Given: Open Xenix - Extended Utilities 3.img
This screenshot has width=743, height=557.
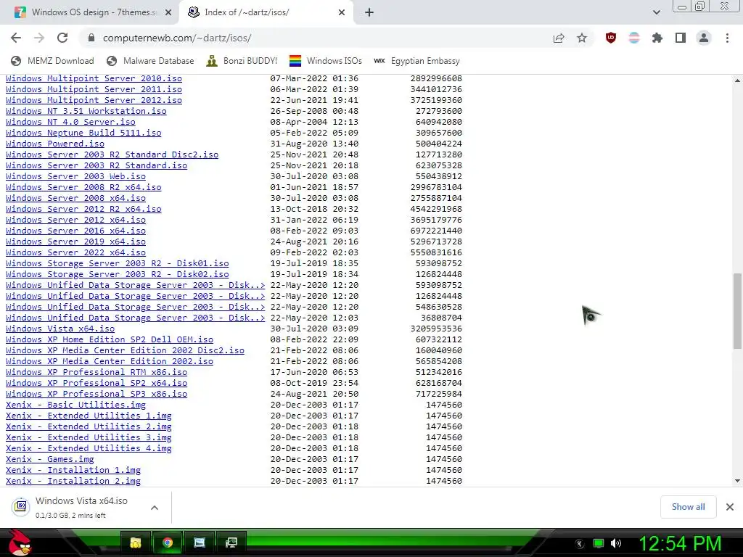Looking at the screenshot, I should point(89,438).
